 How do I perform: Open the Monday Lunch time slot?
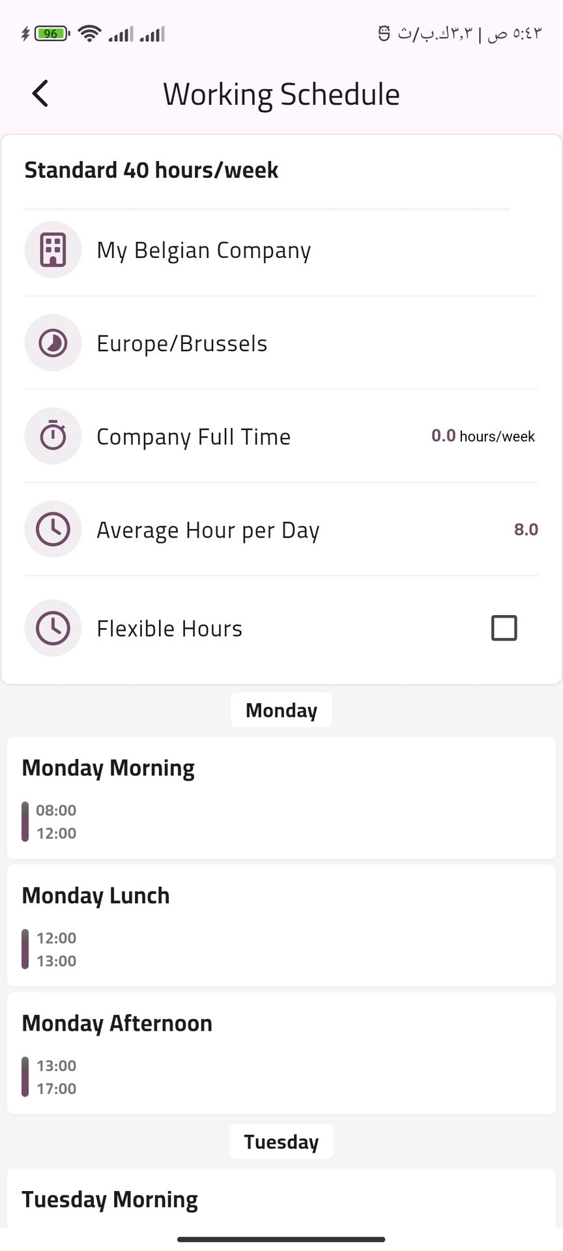[281, 925]
